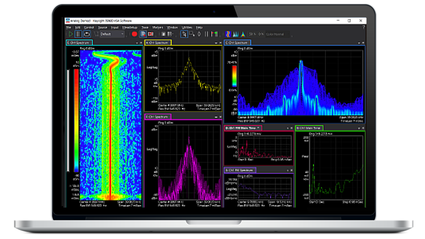Select the green Ch1 Main Time tab
Image resolution: width=425 pixels, height=239 pixels.
point(309,128)
